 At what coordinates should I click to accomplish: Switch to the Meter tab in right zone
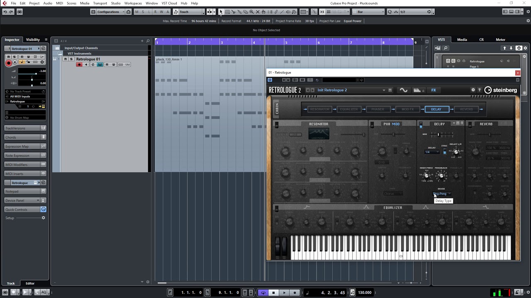pyautogui.click(x=500, y=40)
